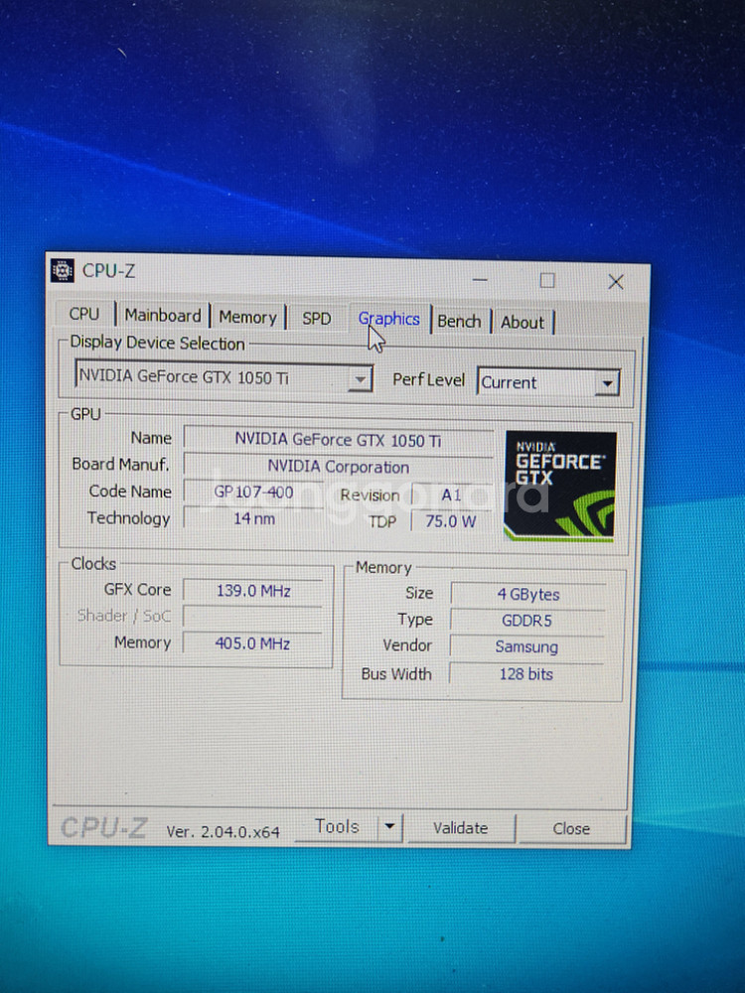
Task: Open the Mainboard tab
Action: tap(163, 316)
